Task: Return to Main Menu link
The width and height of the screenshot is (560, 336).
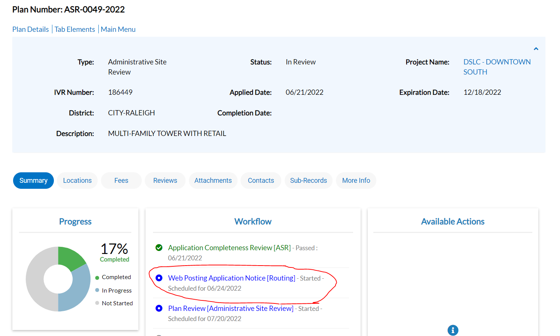Action: 118,29
